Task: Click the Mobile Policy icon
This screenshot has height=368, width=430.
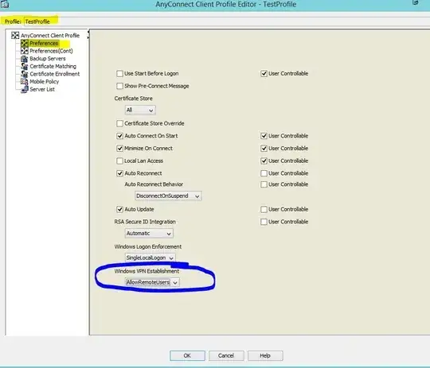Action: tap(25, 82)
